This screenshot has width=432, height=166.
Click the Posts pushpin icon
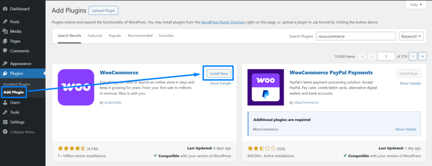5,22
